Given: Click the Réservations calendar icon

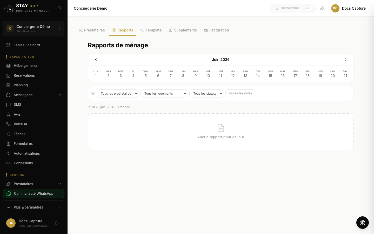Looking at the screenshot, I should point(9,75).
